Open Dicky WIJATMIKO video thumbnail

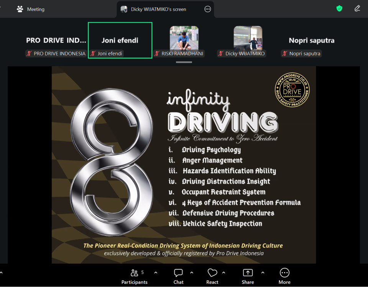(248, 38)
